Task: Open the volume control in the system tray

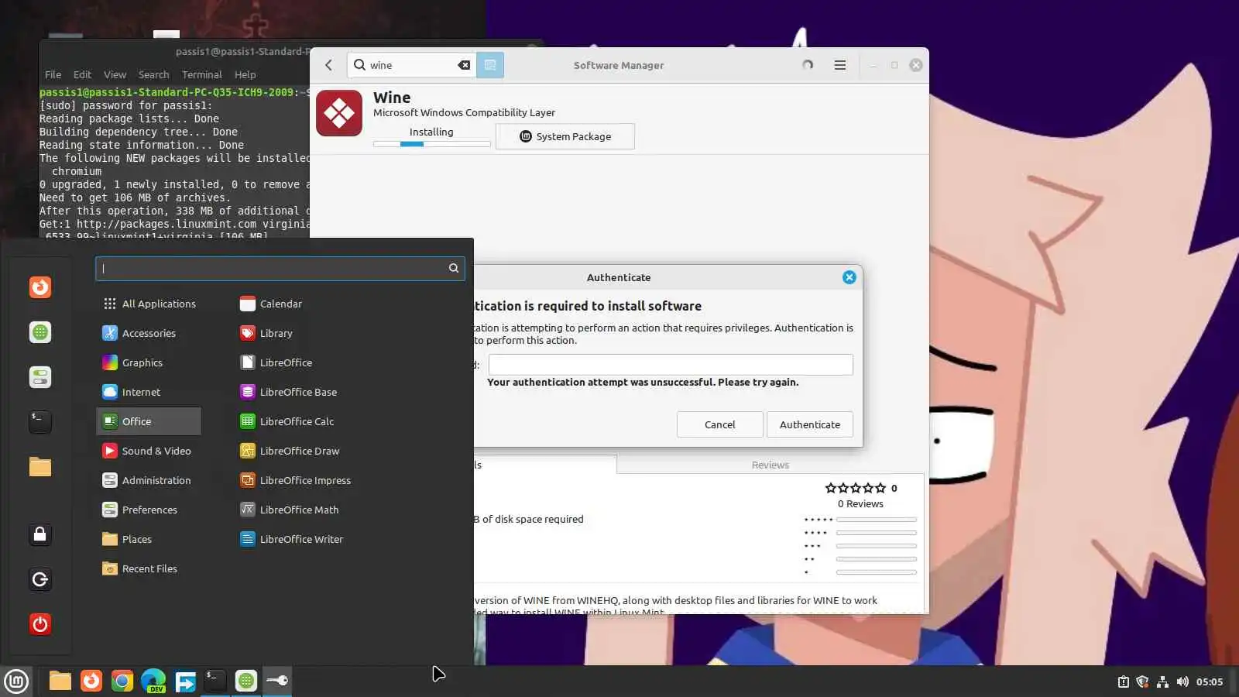Action: pos(1182,682)
